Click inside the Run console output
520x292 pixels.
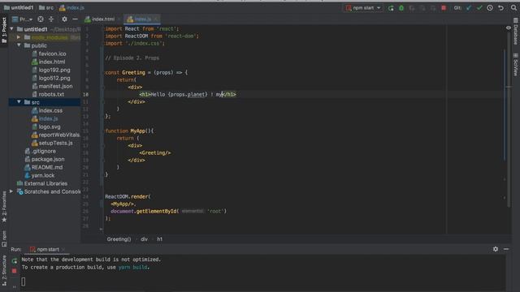tap(262, 272)
